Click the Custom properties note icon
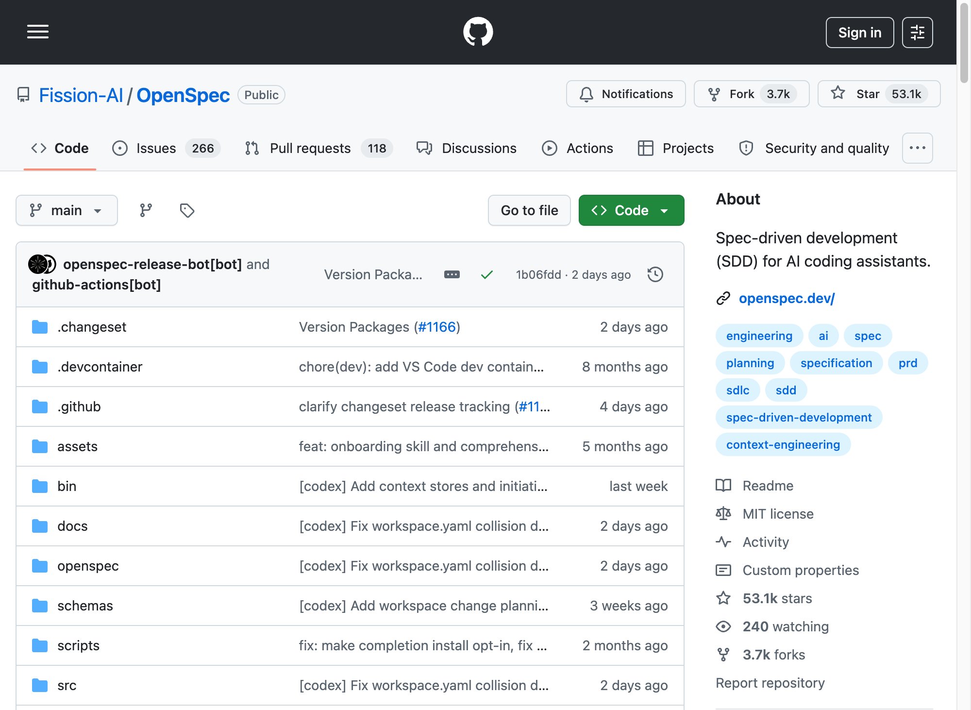The height and width of the screenshot is (710, 971). [723, 570]
